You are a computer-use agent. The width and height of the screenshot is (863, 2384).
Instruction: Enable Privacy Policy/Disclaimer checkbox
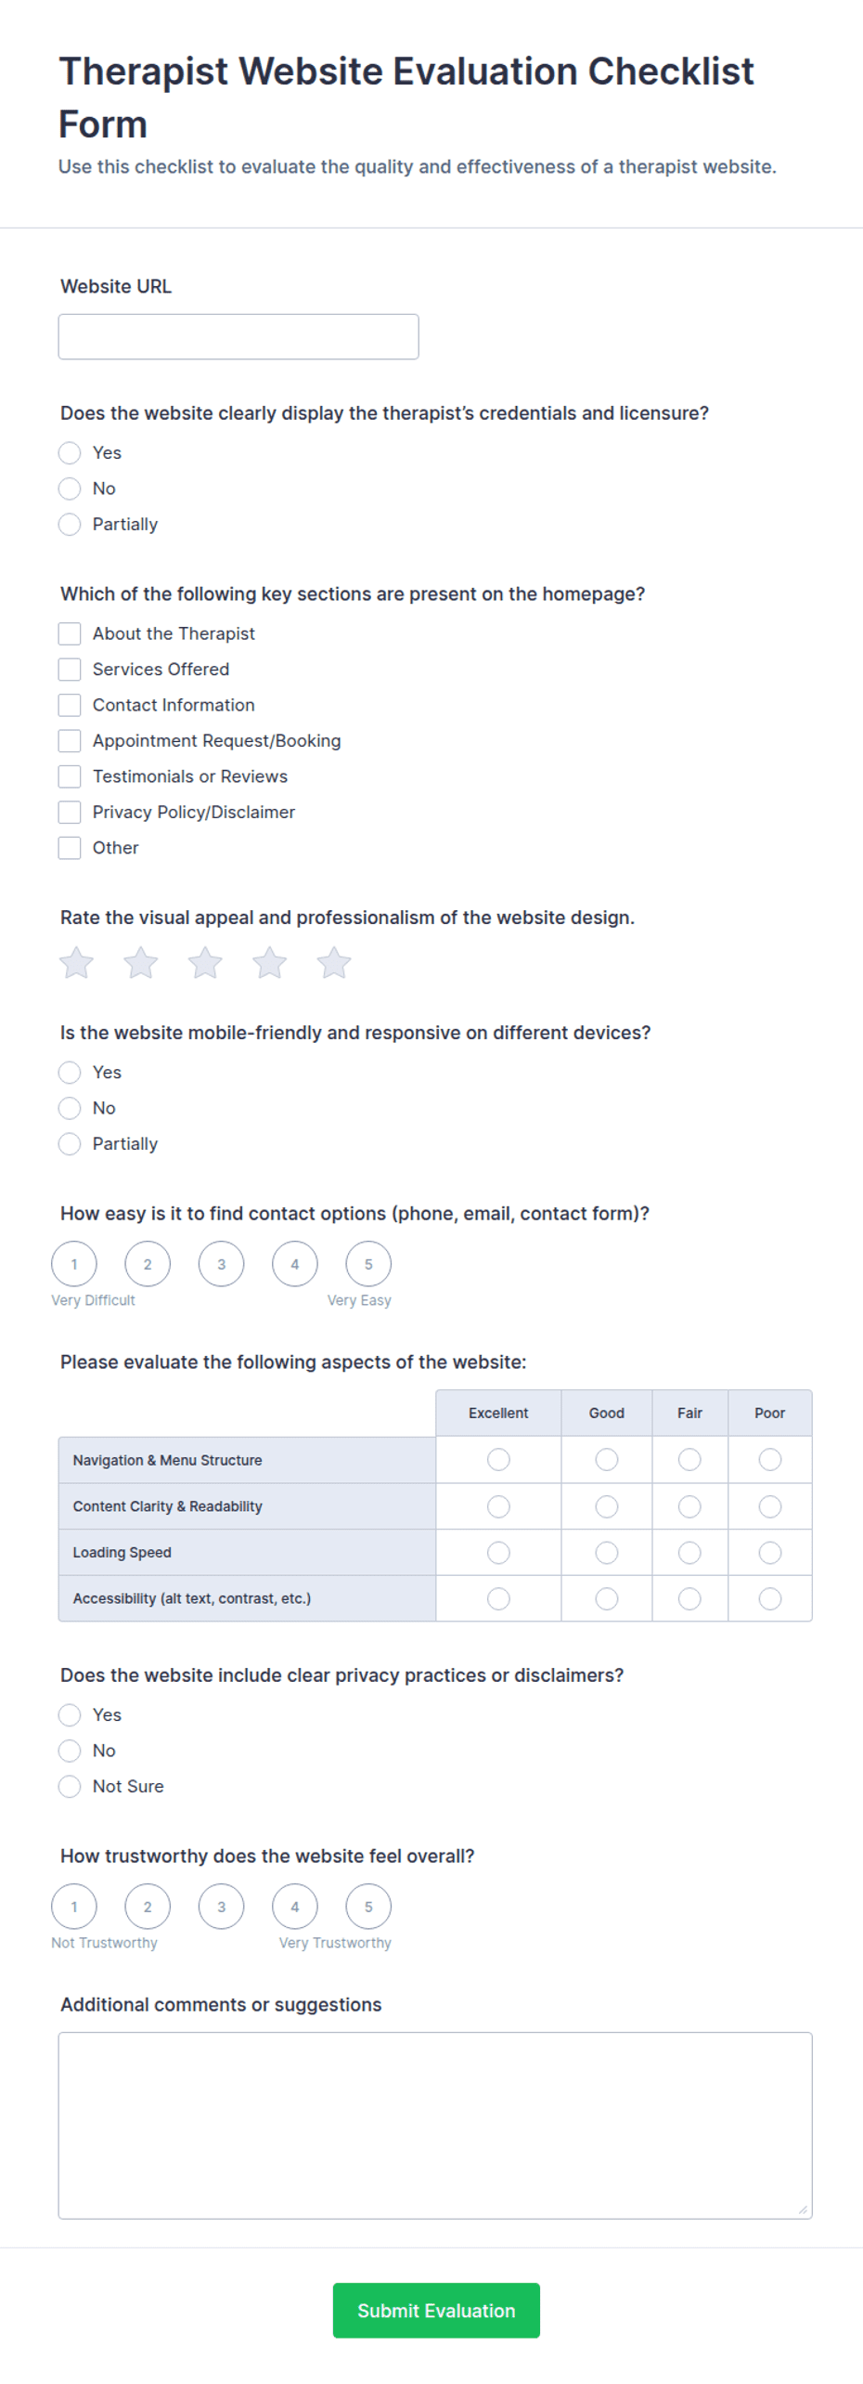[70, 812]
